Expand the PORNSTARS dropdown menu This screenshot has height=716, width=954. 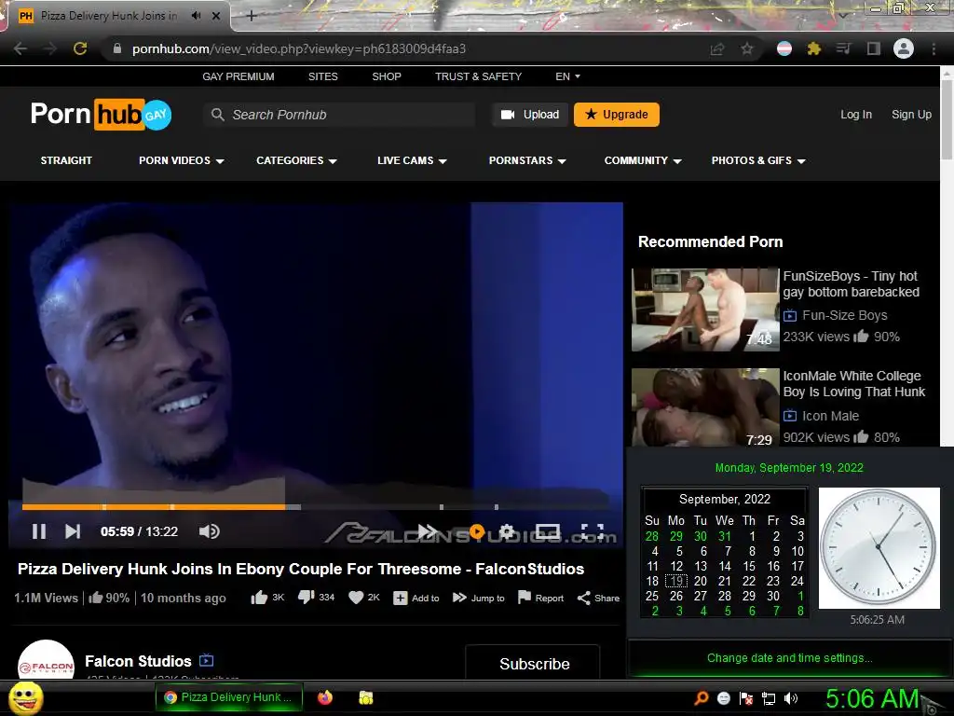coord(527,160)
